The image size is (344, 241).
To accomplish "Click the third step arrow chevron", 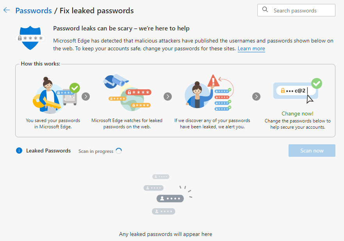I will click(256, 96).
